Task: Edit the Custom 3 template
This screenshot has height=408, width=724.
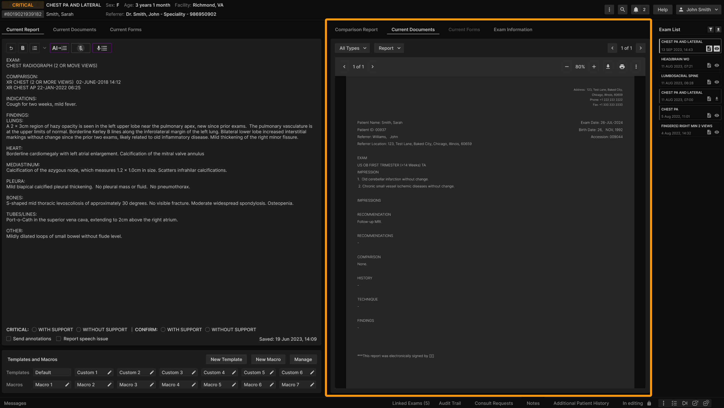Action: pyautogui.click(x=194, y=372)
